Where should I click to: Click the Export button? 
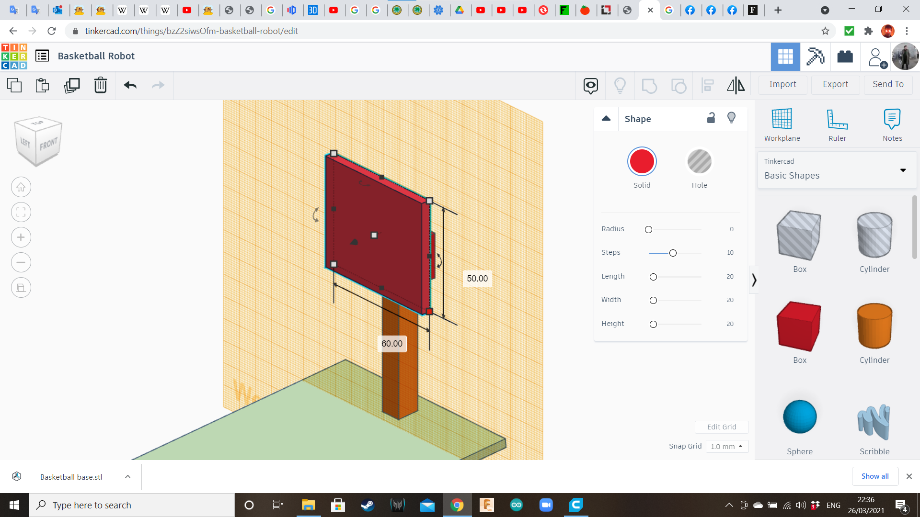tap(835, 84)
